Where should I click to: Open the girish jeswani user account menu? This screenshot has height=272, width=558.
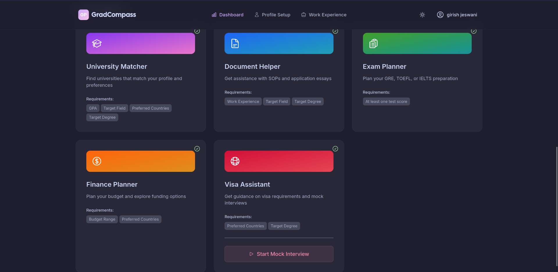[457, 15]
